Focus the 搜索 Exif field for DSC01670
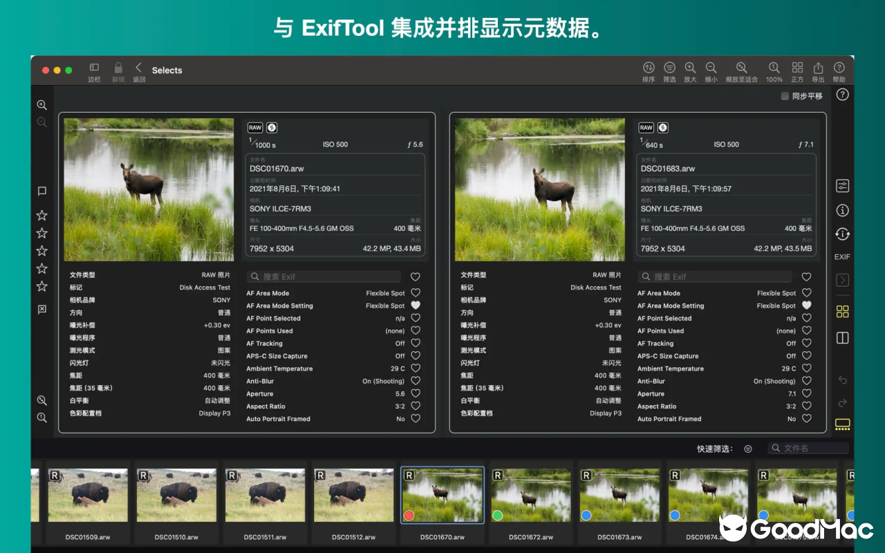The height and width of the screenshot is (553, 885). [x=324, y=276]
